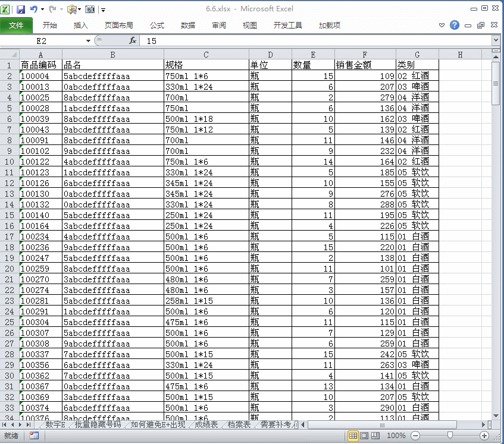Open the 成绩表 sheet tab

[206, 425]
